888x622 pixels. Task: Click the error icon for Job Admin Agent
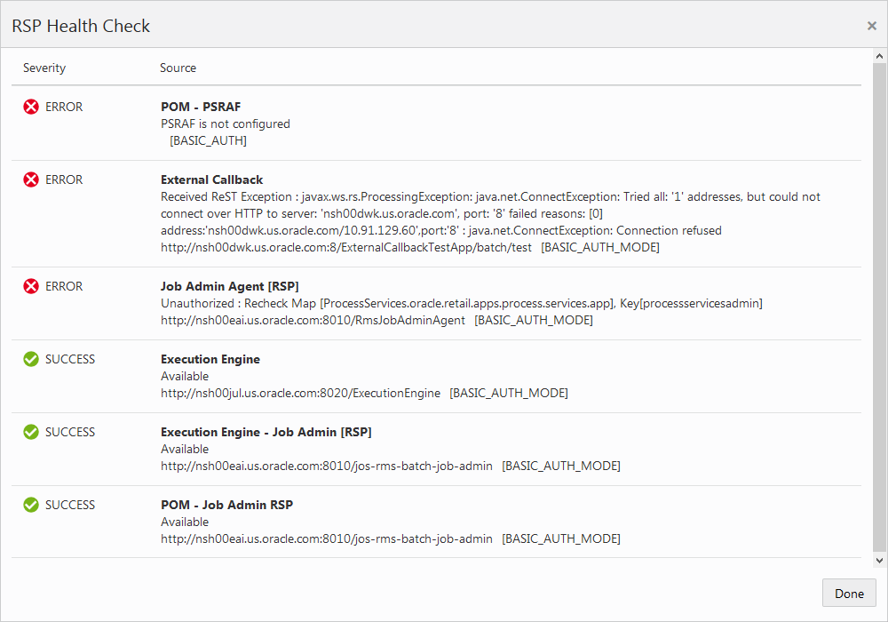31,286
